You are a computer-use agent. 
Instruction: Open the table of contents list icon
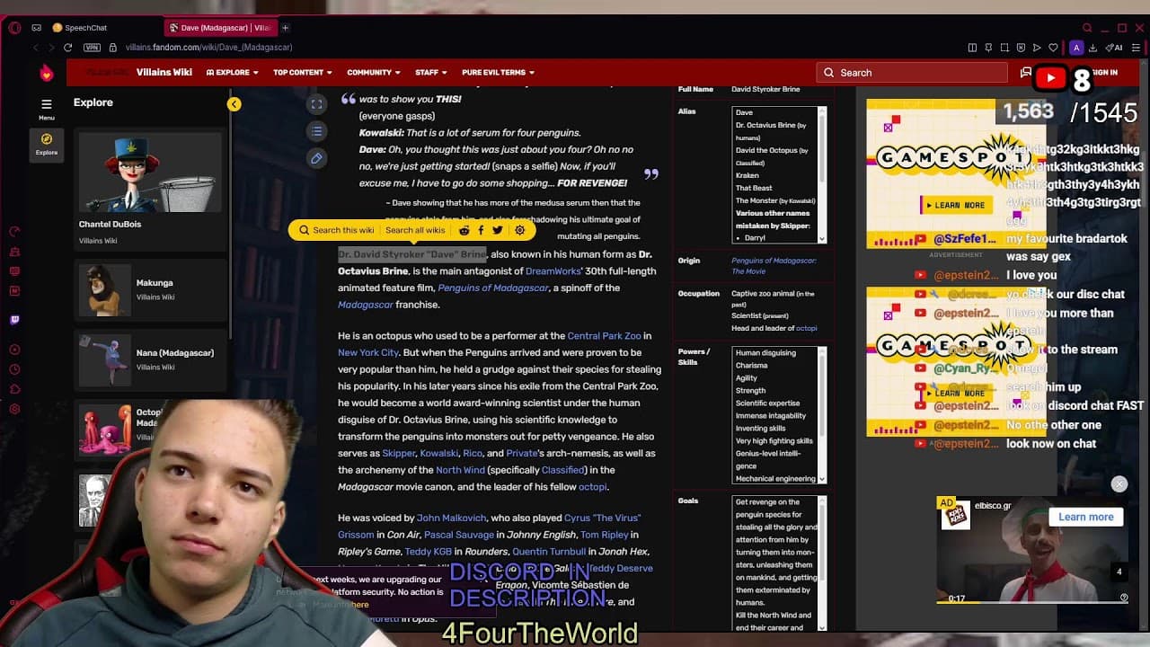click(316, 131)
